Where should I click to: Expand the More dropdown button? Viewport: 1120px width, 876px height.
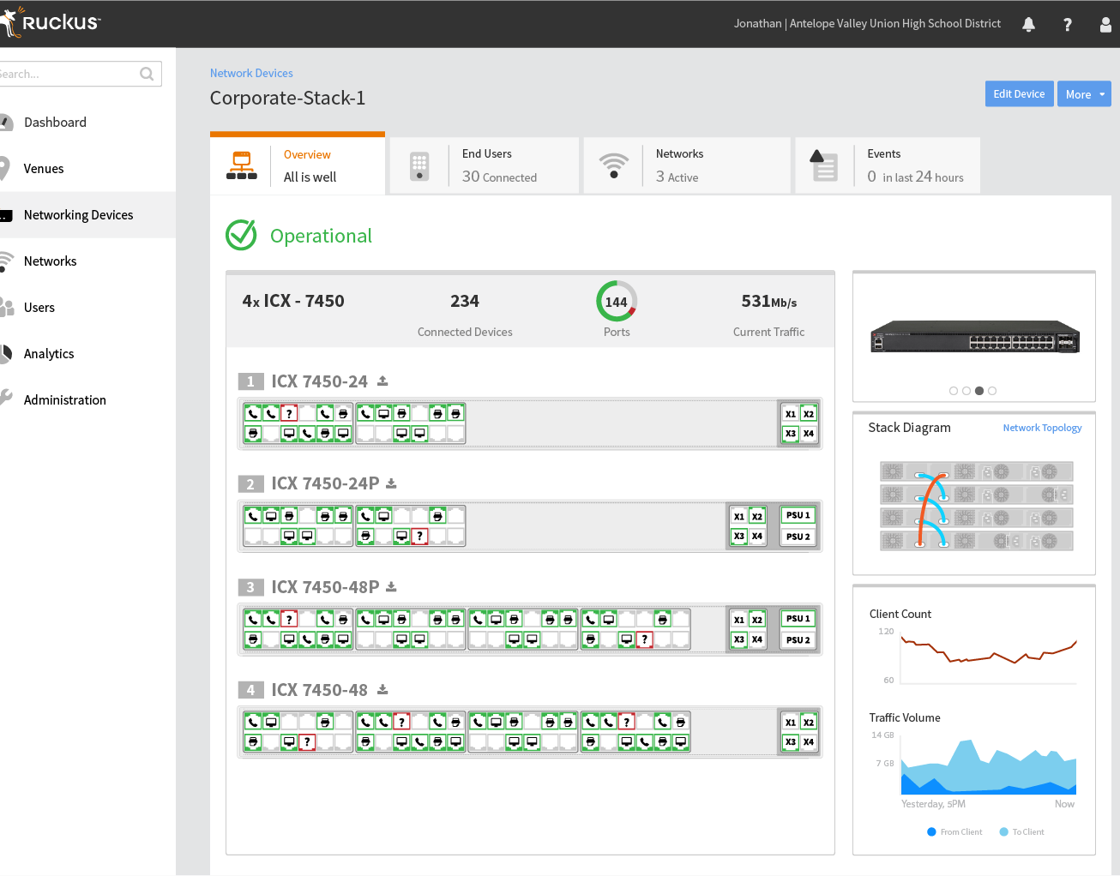tap(1084, 94)
